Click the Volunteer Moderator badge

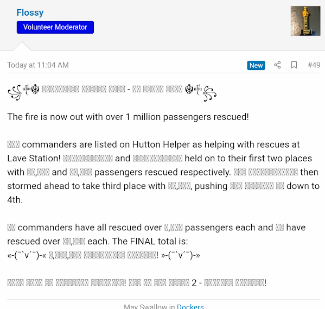(55, 27)
